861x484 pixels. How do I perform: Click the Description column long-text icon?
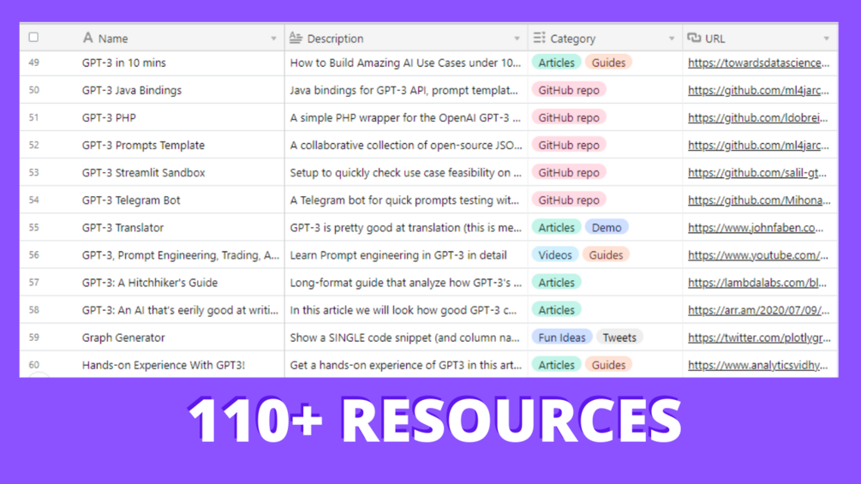coord(296,38)
